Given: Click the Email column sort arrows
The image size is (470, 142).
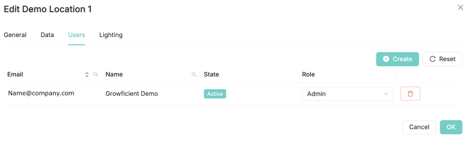Looking at the screenshot, I should (x=87, y=74).
